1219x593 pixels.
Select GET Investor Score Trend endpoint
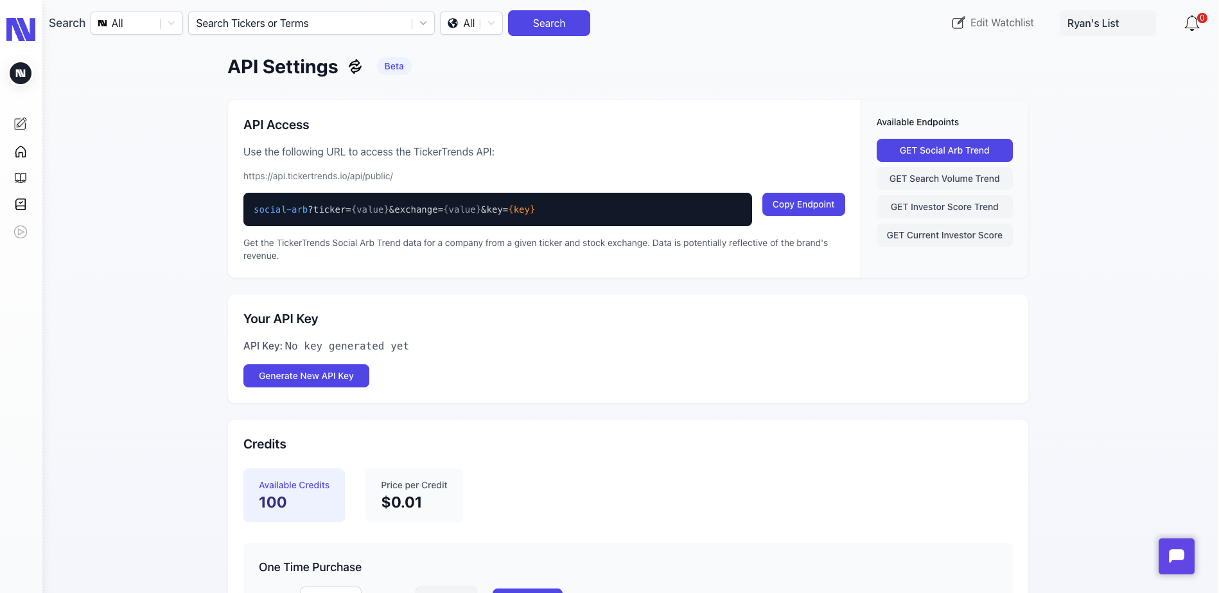(x=945, y=207)
